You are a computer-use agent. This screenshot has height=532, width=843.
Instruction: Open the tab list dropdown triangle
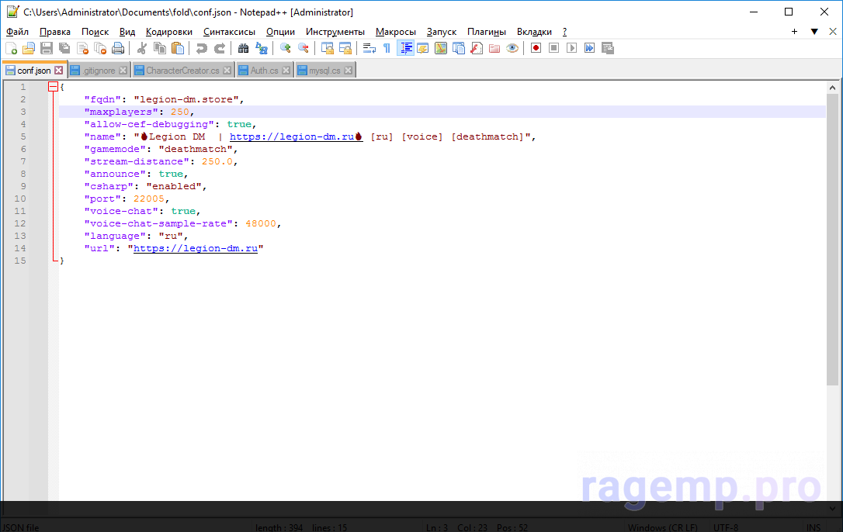814,32
